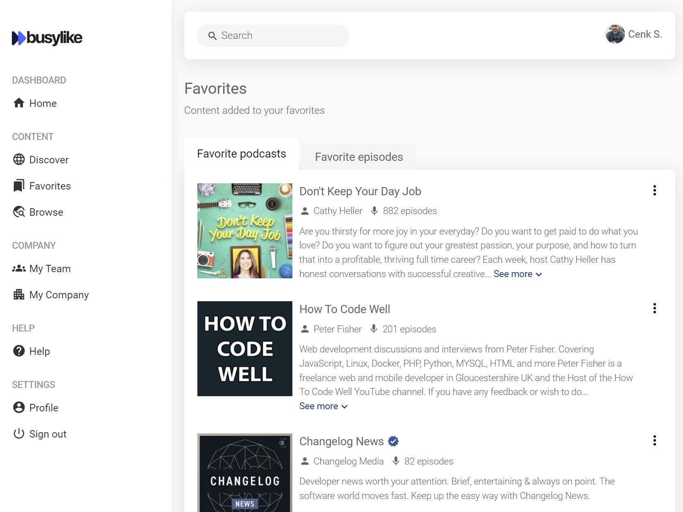Open the Help section
This screenshot has height=512, width=683.
(x=39, y=351)
